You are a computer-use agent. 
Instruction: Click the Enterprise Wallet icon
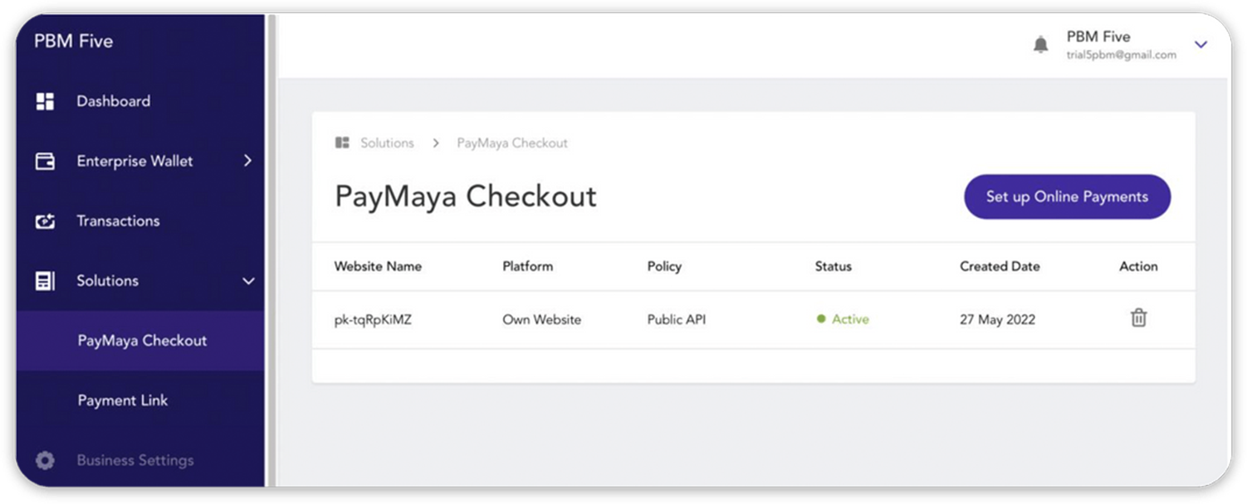pos(45,161)
